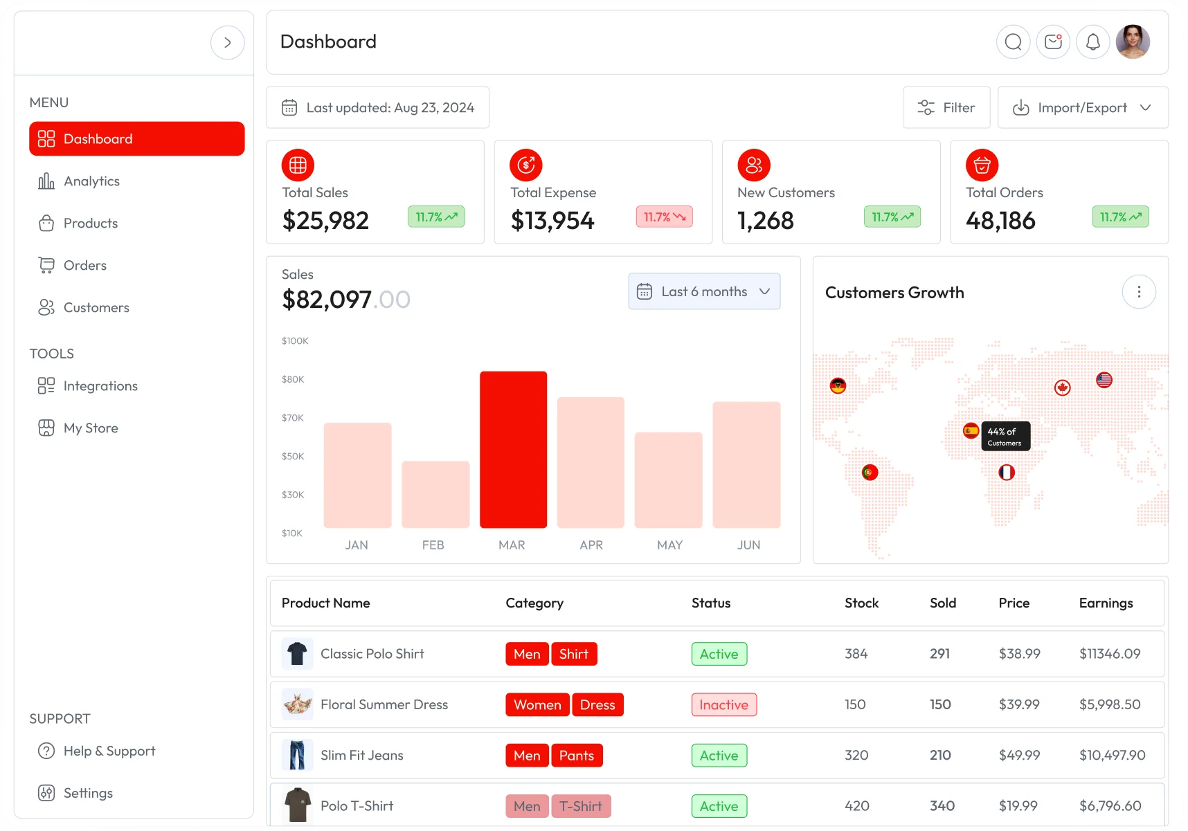This screenshot has width=1188, height=831.
Task: Switch to the Dashboard menu item
Action: [98, 138]
